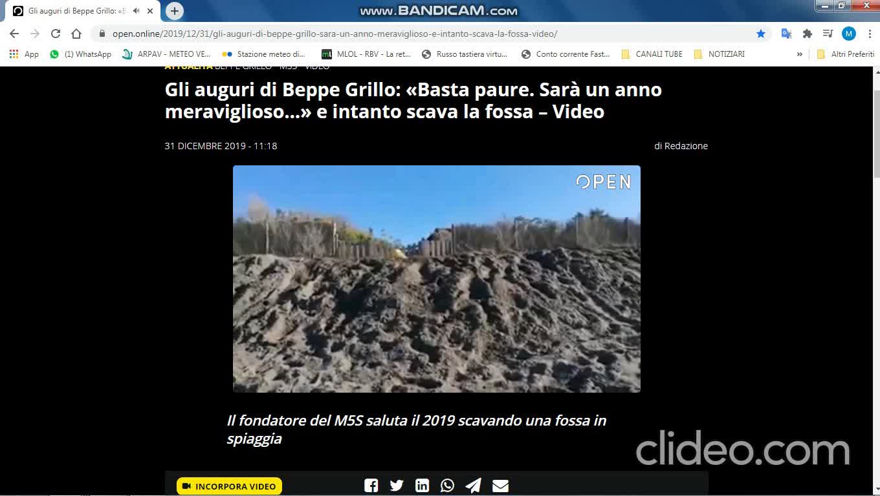Screen dimensions: 880x496
Task: Close the Gli auguri di Beppe Grillo tab
Action: 149,11
